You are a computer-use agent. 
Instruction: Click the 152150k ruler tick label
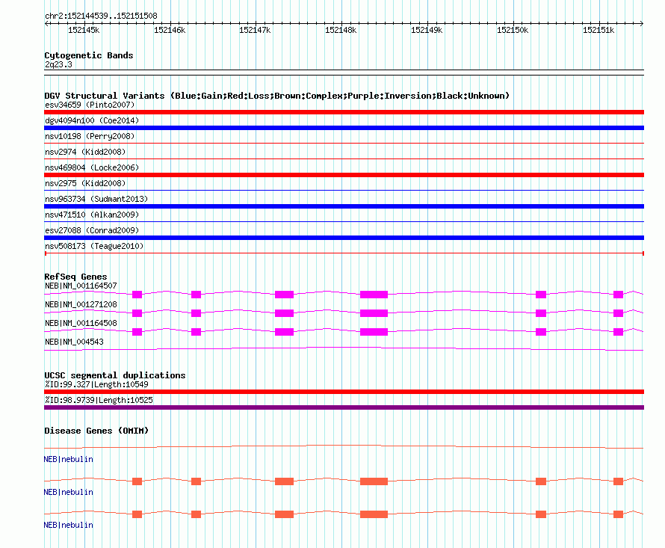pos(513,30)
